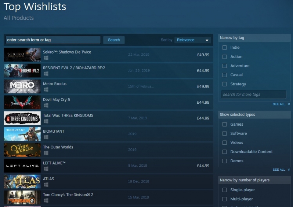This screenshot has width=293, height=207.
Task: Open the Metro Exodus title
Action: coord(55,84)
